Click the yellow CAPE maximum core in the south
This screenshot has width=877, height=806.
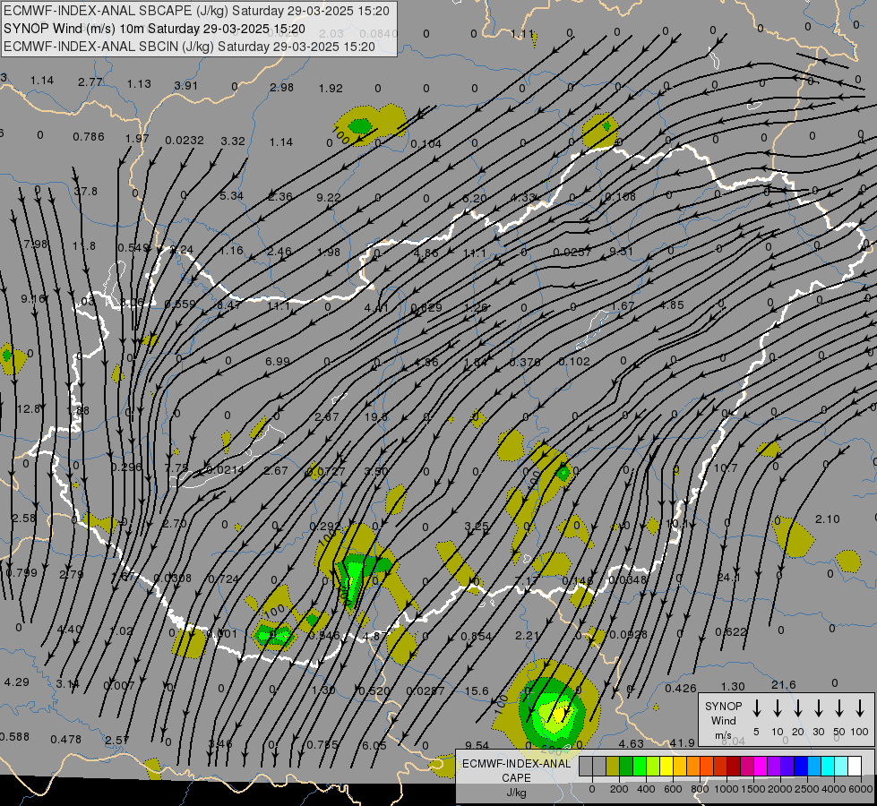point(561,713)
